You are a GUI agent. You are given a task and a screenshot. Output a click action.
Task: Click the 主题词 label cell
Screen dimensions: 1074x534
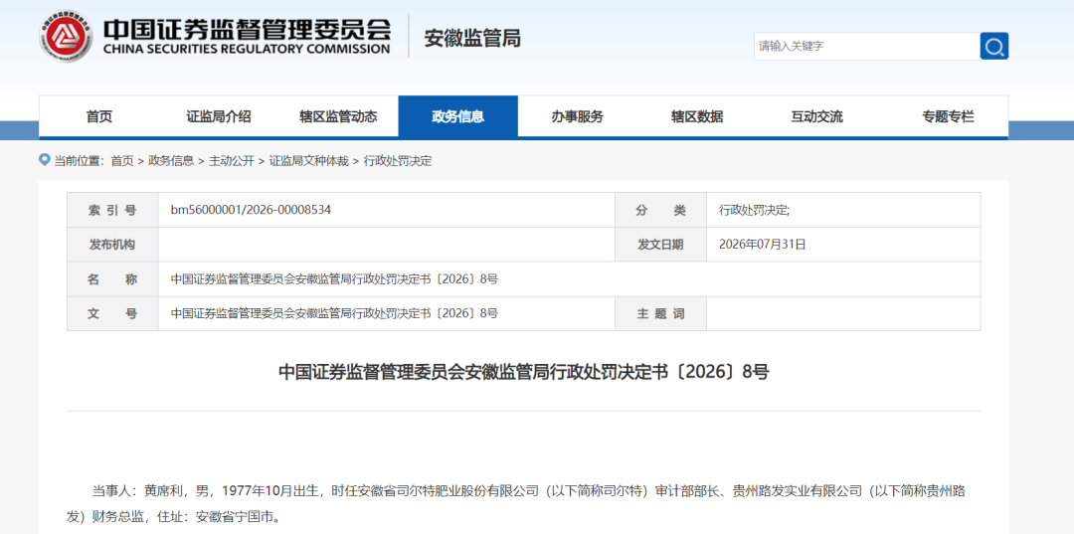pyautogui.click(x=661, y=313)
